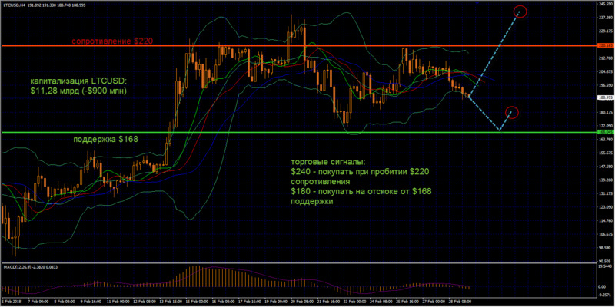Click the 212.760 price axis label
615x307 pixels.
[x=606, y=58]
